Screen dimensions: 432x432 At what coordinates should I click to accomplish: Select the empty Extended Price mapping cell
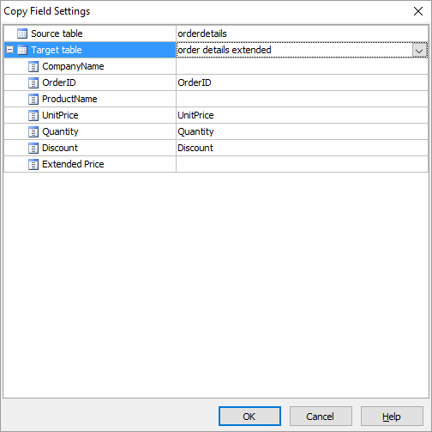(x=302, y=164)
